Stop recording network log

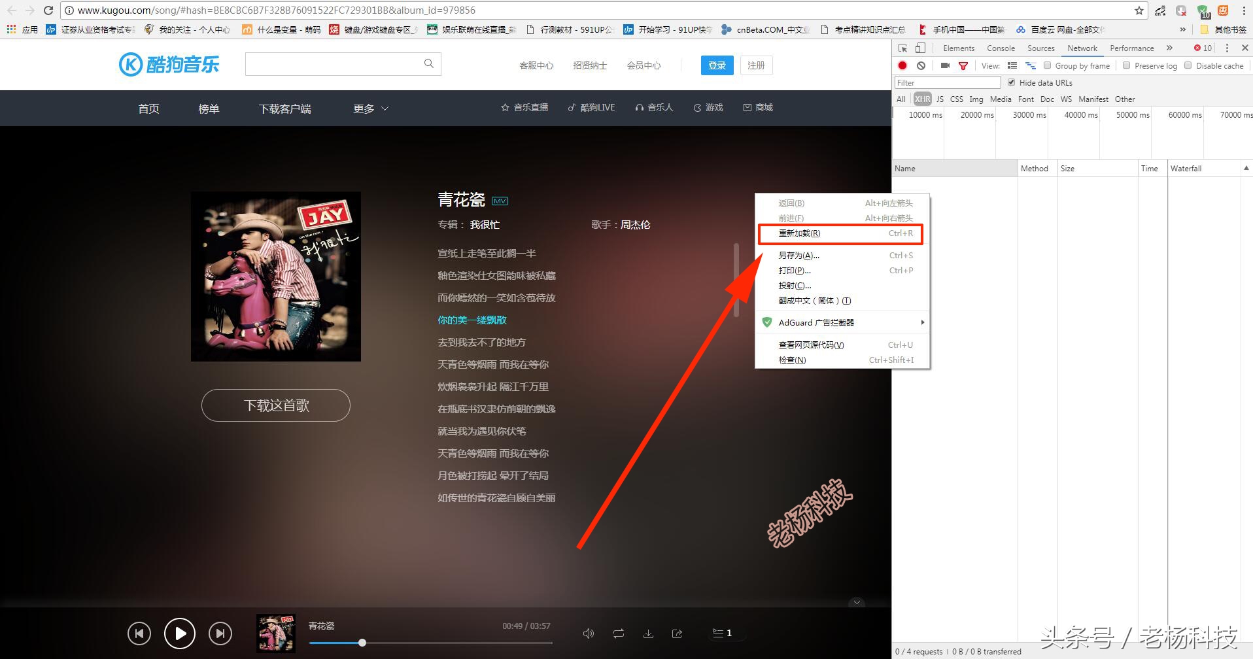coord(902,65)
